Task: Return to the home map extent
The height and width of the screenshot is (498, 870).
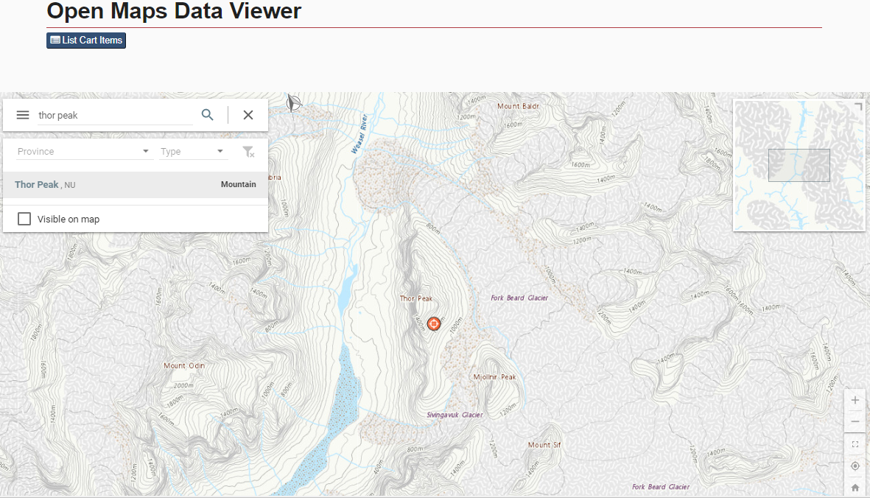Action: [855, 488]
